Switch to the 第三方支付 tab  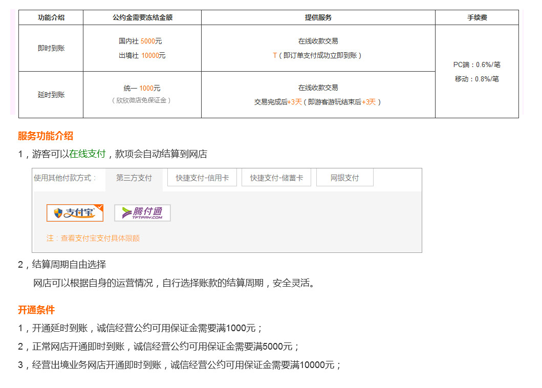click(x=134, y=178)
